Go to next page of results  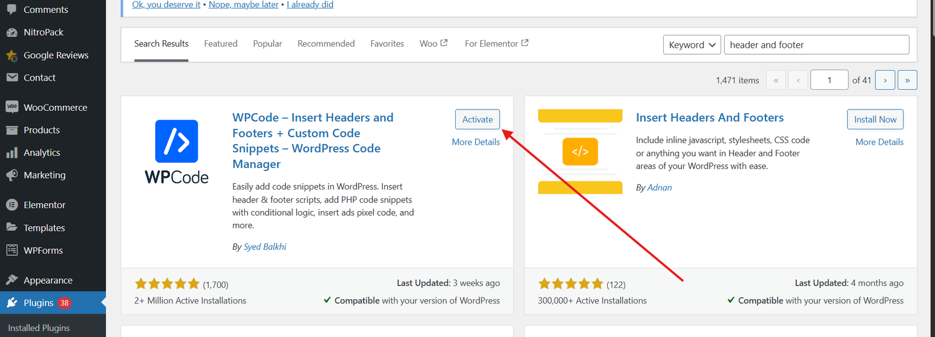885,80
